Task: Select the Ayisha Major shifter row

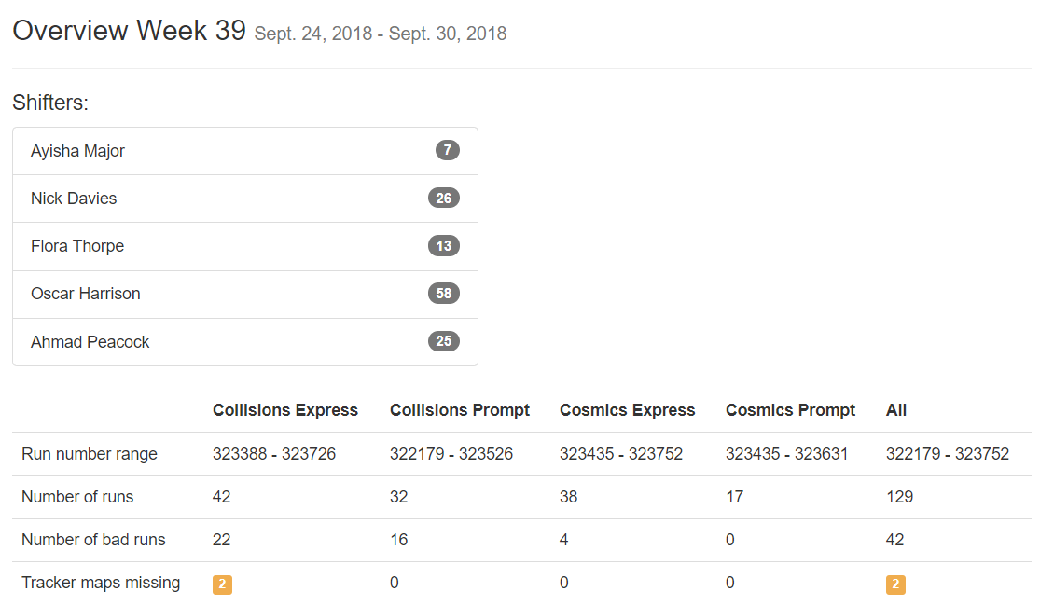Action: pyautogui.click(x=245, y=151)
